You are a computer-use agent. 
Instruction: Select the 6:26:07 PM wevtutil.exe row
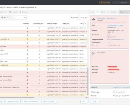coord(44,91)
